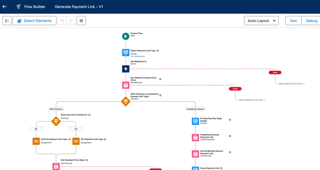
Task: Click the Flow Builder title text
Action: (35, 7)
